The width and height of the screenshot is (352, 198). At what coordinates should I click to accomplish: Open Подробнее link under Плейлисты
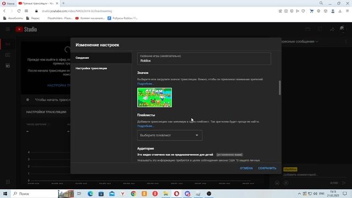(x=145, y=126)
